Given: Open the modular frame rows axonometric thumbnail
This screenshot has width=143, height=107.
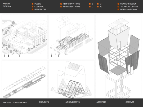Looking at the screenshot, I should (x=71, y=37).
